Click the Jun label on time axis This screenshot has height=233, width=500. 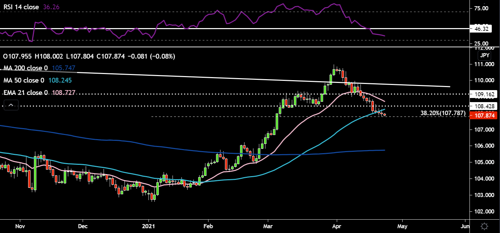coord(465,226)
